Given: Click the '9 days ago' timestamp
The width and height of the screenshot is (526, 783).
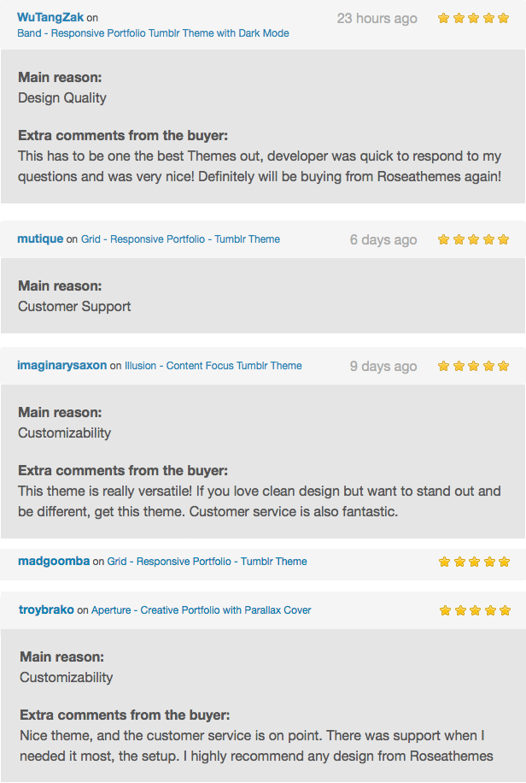Looking at the screenshot, I should click(x=383, y=367).
